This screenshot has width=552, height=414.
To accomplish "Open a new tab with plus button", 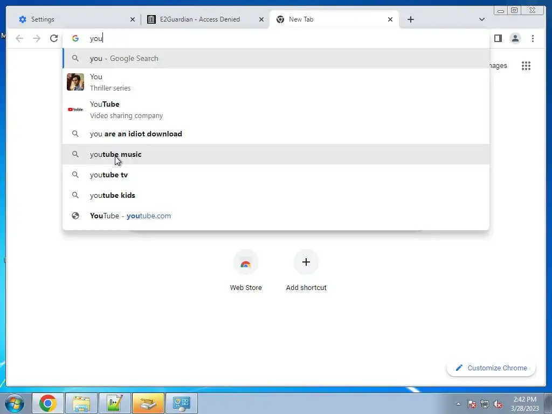I will tap(410, 19).
